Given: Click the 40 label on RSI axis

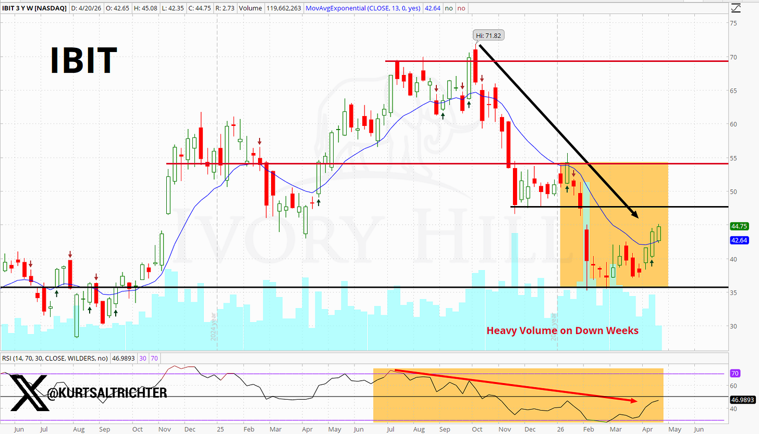Looking at the screenshot, I should click(x=733, y=409).
